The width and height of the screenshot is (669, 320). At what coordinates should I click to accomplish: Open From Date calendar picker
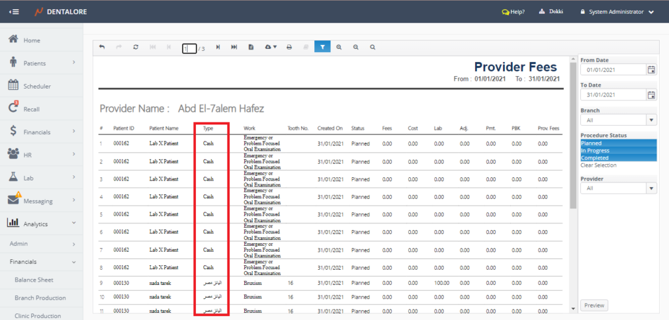click(x=651, y=70)
